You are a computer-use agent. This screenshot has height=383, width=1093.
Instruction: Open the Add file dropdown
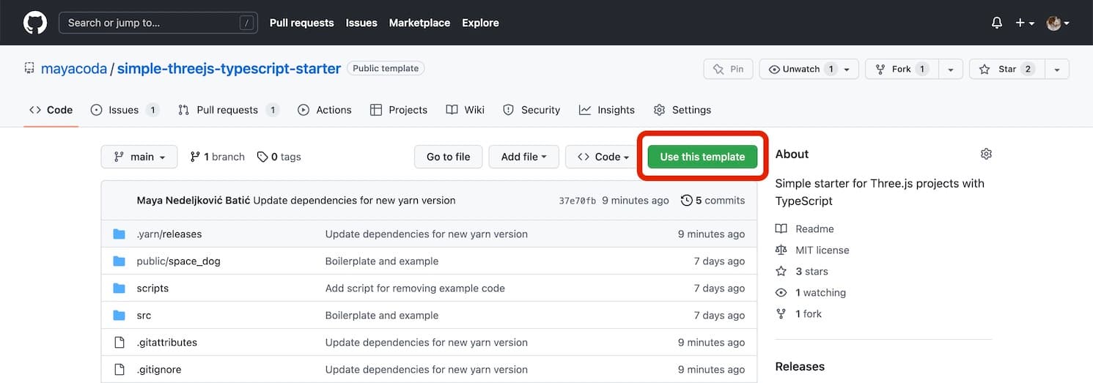pyautogui.click(x=523, y=157)
